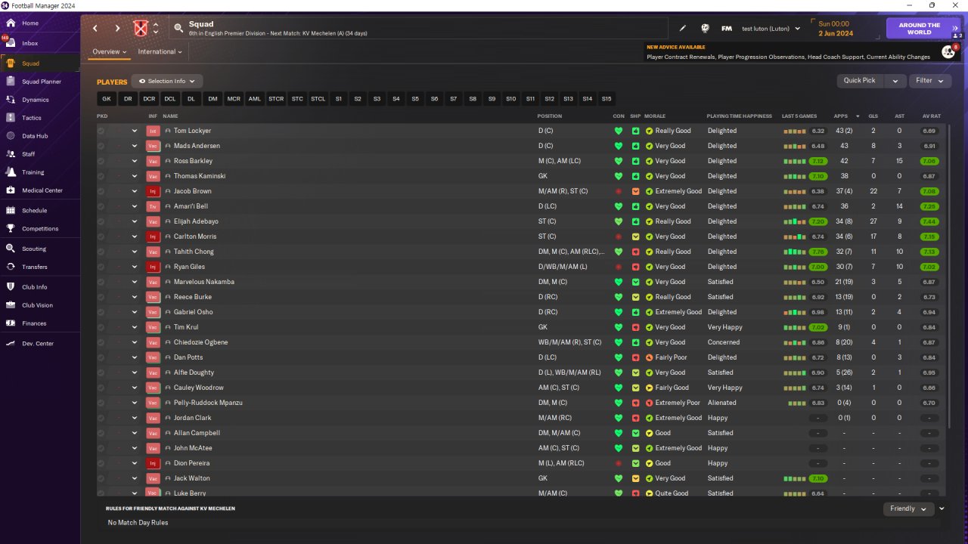Open the FM menu logo
Screen dimensions: 968x544
pyautogui.click(x=727, y=29)
